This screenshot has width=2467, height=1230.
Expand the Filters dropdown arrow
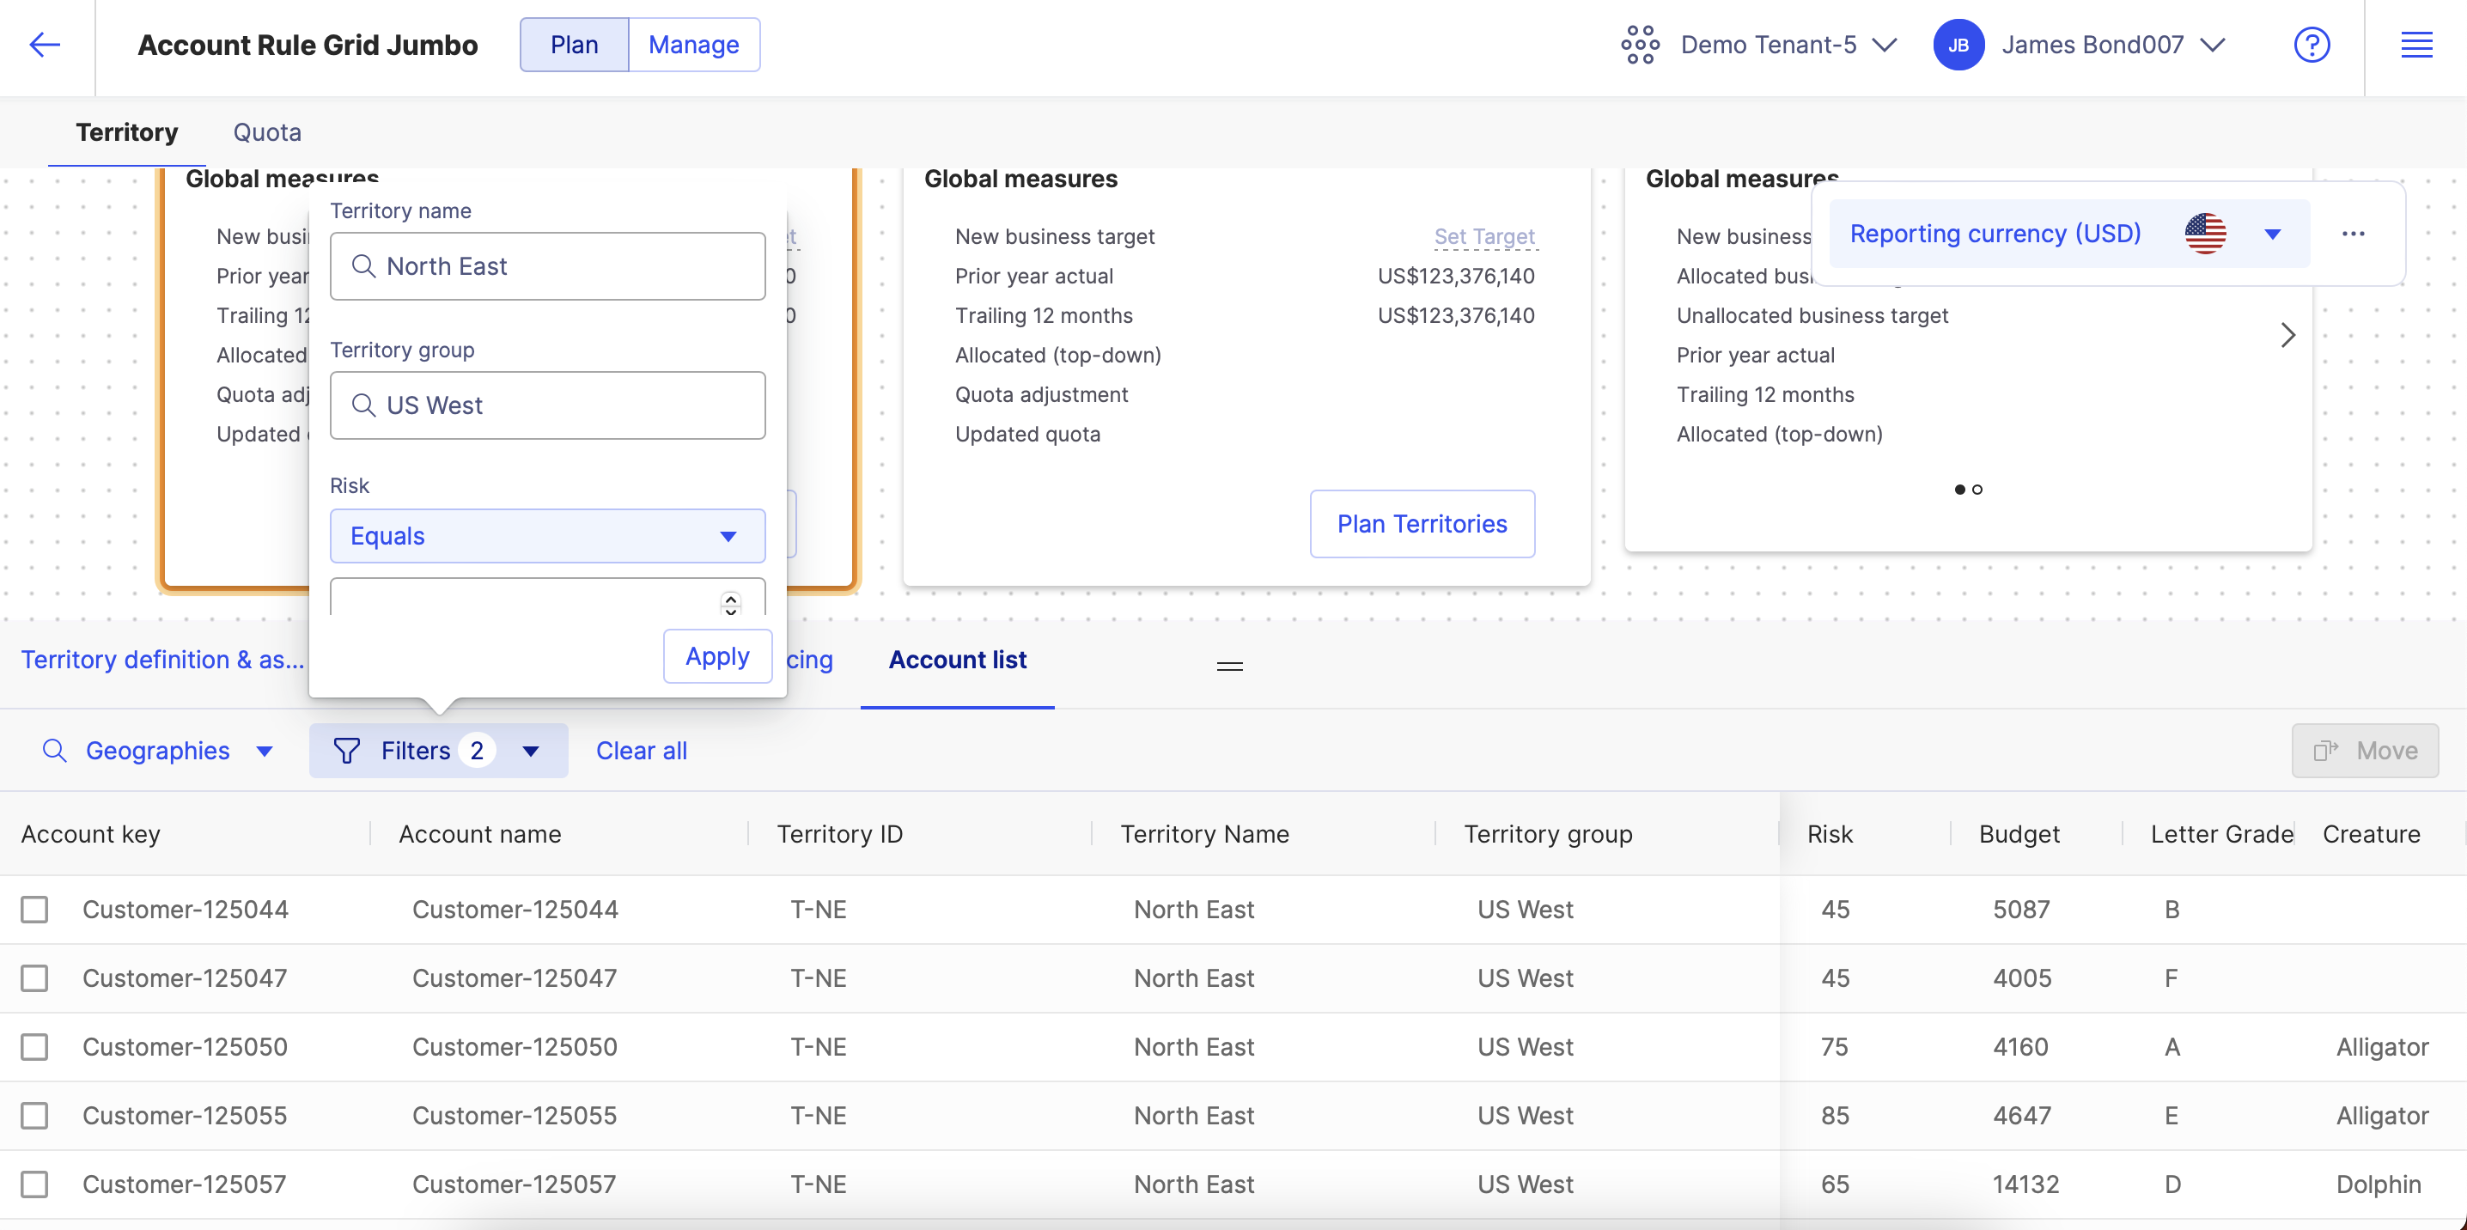point(531,751)
